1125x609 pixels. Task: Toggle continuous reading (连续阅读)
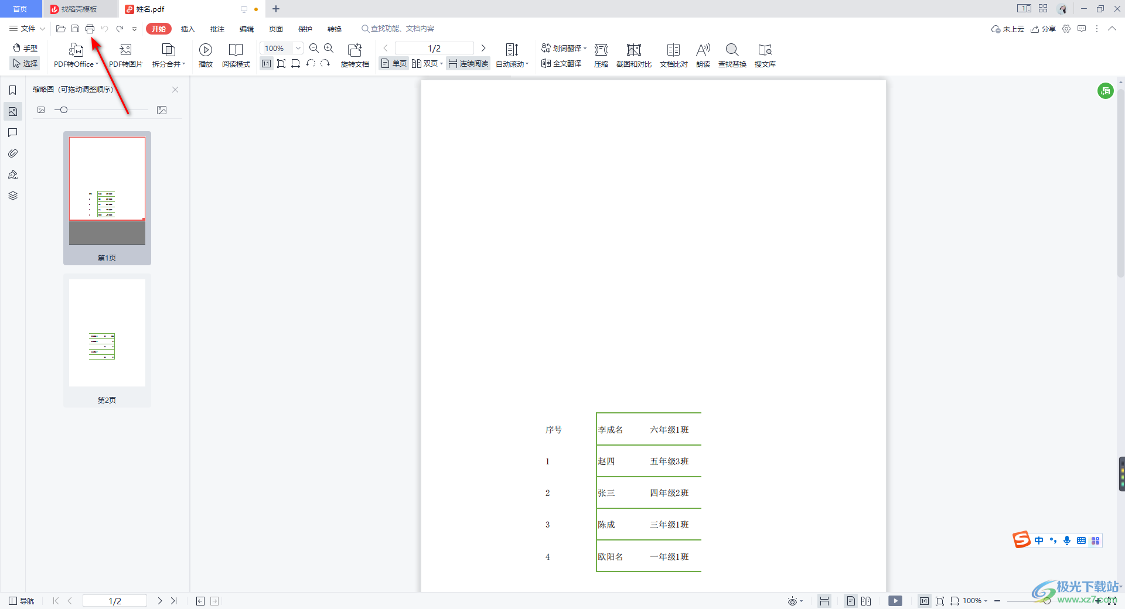pyautogui.click(x=468, y=63)
